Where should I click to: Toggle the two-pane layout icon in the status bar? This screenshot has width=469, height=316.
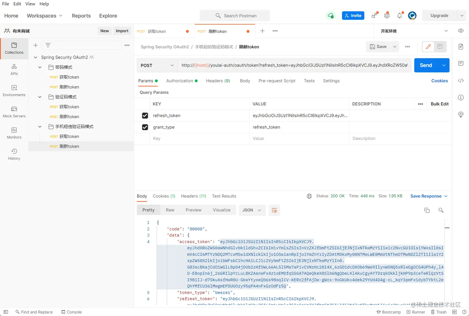pos(454,312)
